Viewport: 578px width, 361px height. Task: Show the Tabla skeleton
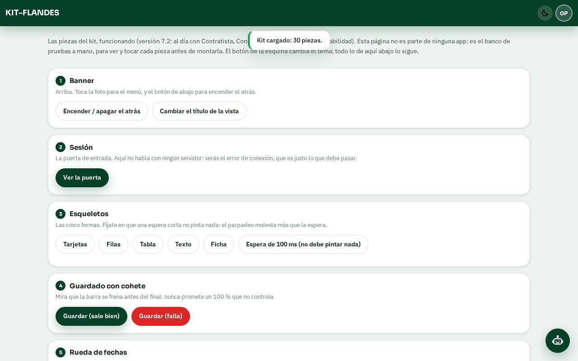[x=148, y=244]
